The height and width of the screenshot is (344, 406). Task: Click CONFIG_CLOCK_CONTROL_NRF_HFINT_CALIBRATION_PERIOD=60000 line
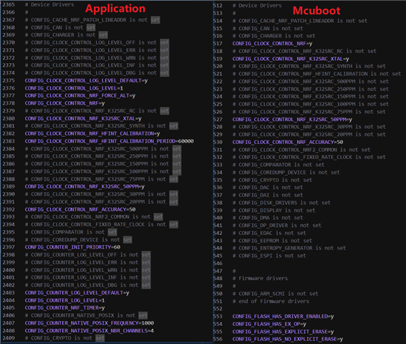click(x=109, y=141)
